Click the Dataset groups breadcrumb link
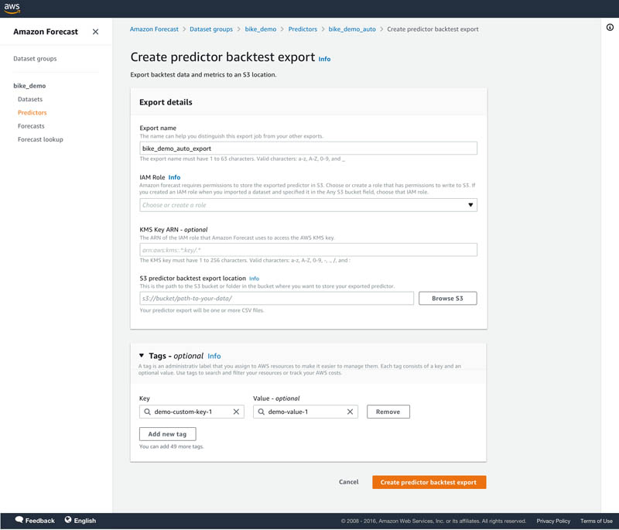619x530 pixels. click(211, 29)
